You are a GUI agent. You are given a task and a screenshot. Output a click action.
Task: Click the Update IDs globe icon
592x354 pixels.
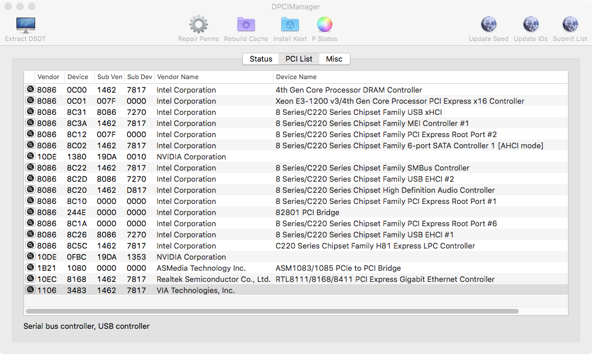point(530,25)
